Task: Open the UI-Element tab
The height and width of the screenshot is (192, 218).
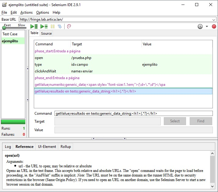Action: pyautogui.click(x=47, y=147)
